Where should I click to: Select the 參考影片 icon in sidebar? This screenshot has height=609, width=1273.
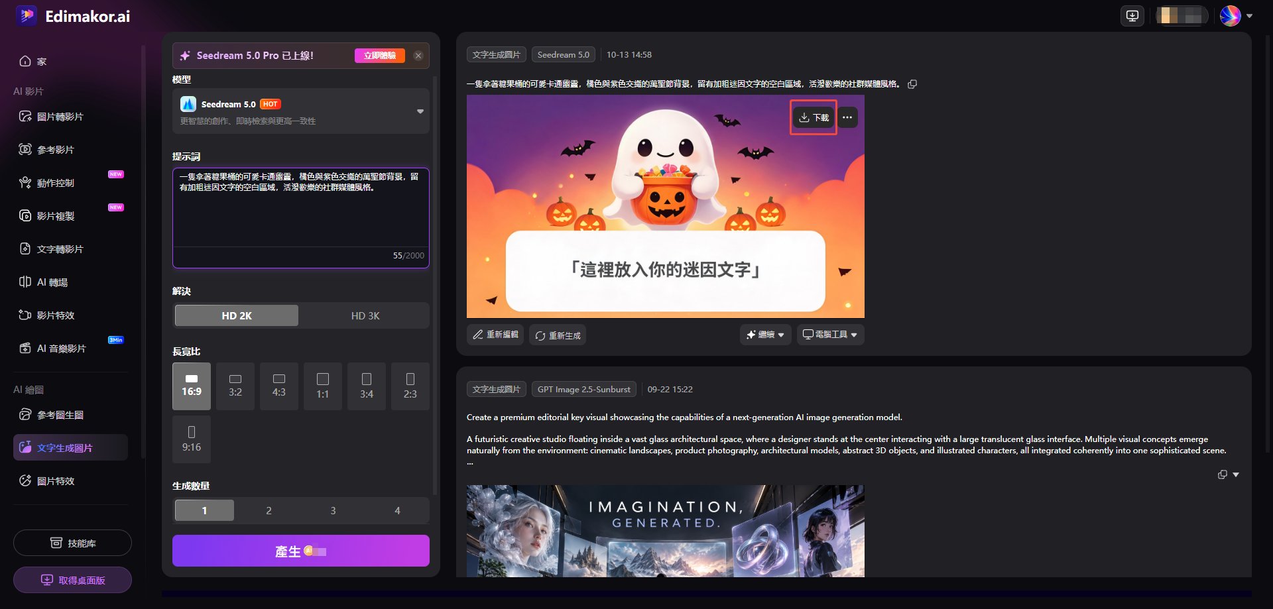pyautogui.click(x=25, y=149)
